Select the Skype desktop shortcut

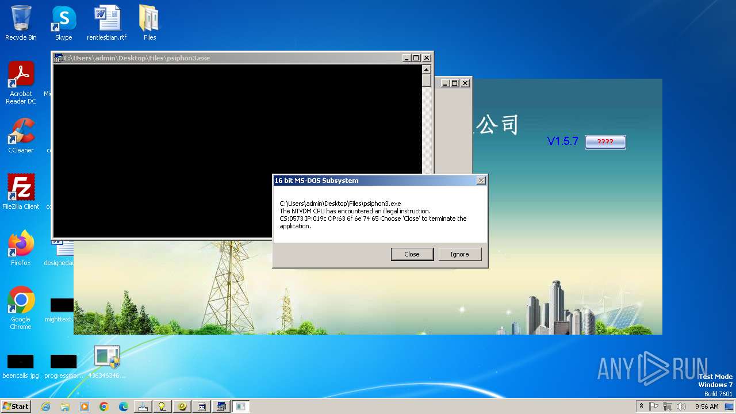pyautogui.click(x=63, y=23)
